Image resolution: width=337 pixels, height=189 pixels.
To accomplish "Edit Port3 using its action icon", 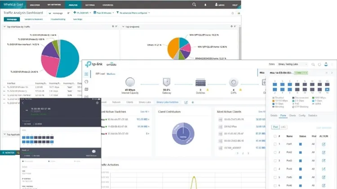I will pos(324,161).
